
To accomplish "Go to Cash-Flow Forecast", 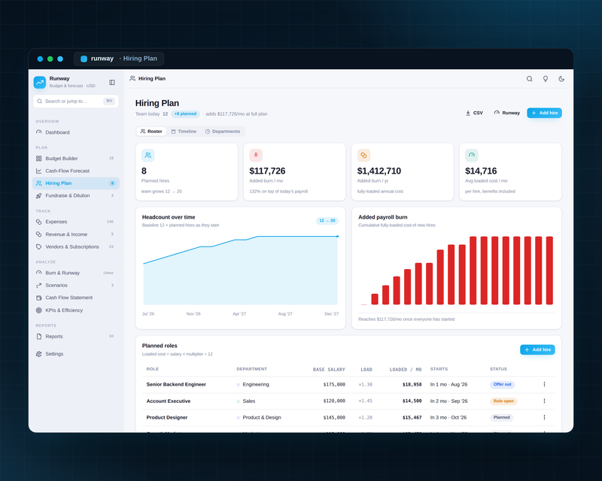I will (76, 171).
